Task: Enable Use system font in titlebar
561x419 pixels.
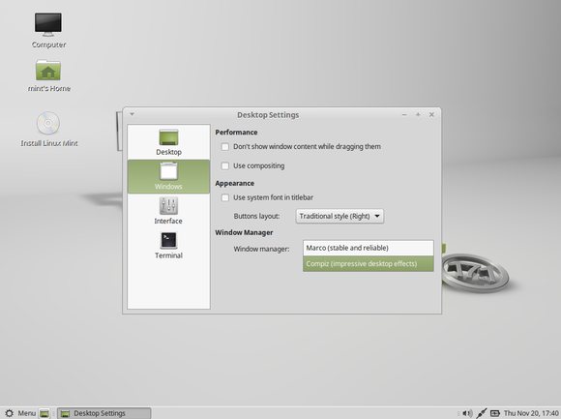Action: click(225, 197)
